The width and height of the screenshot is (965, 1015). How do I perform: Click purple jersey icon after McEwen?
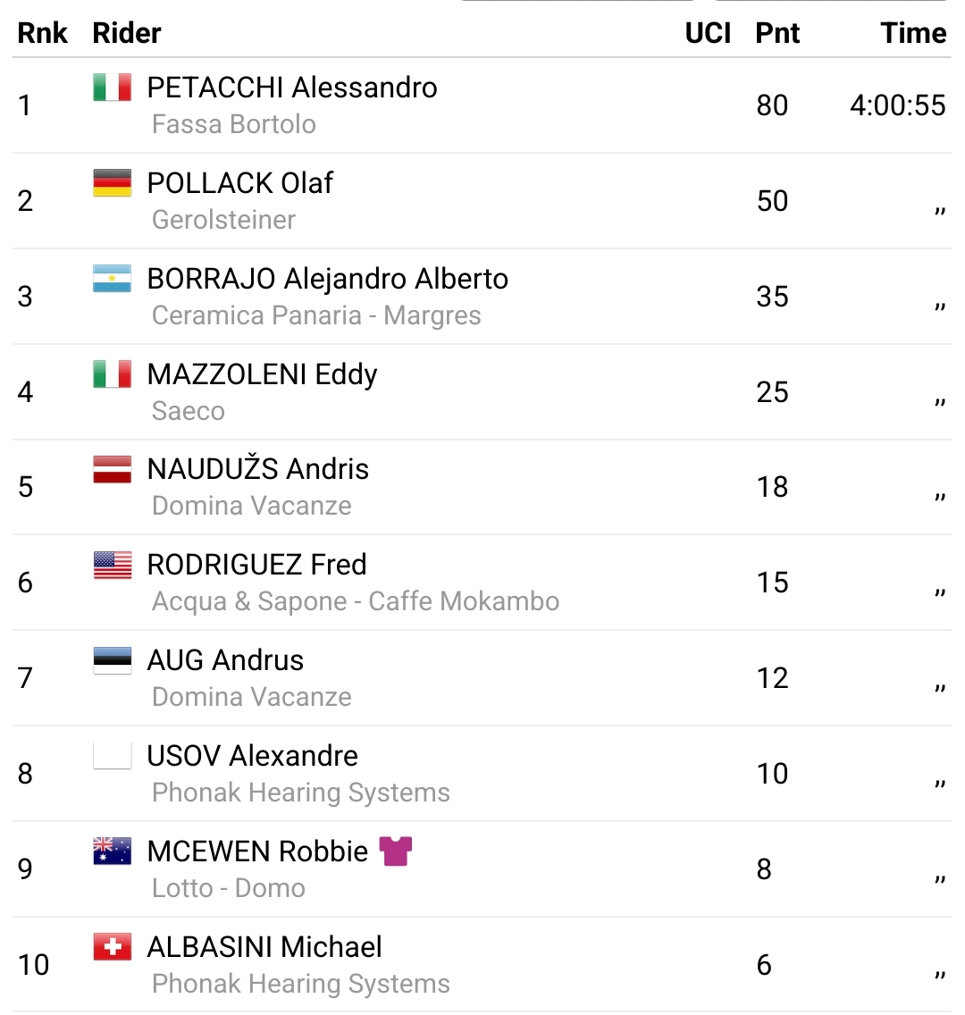[x=396, y=851]
